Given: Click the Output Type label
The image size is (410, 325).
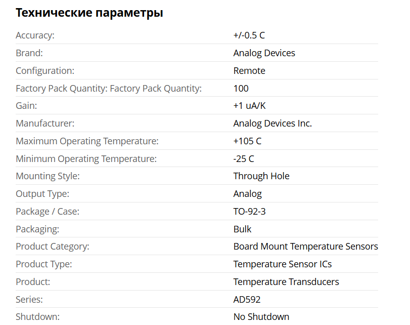Looking at the screenshot, I should pyautogui.click(x=42, y=194).
